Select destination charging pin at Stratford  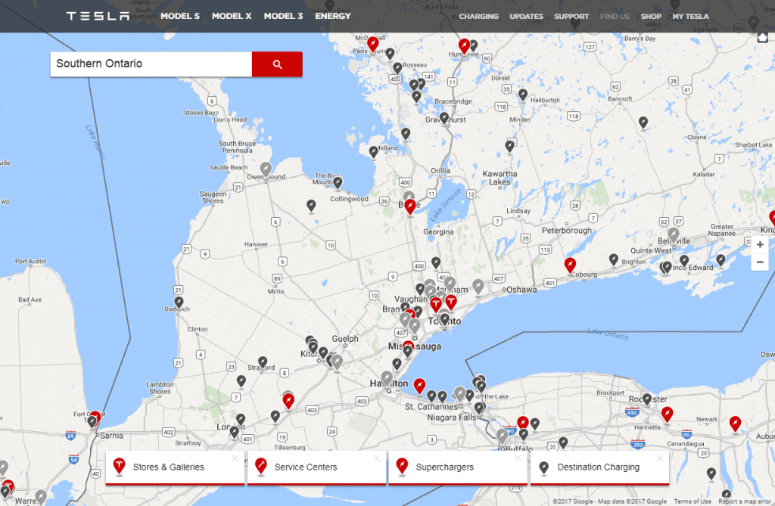click(263, 362)
